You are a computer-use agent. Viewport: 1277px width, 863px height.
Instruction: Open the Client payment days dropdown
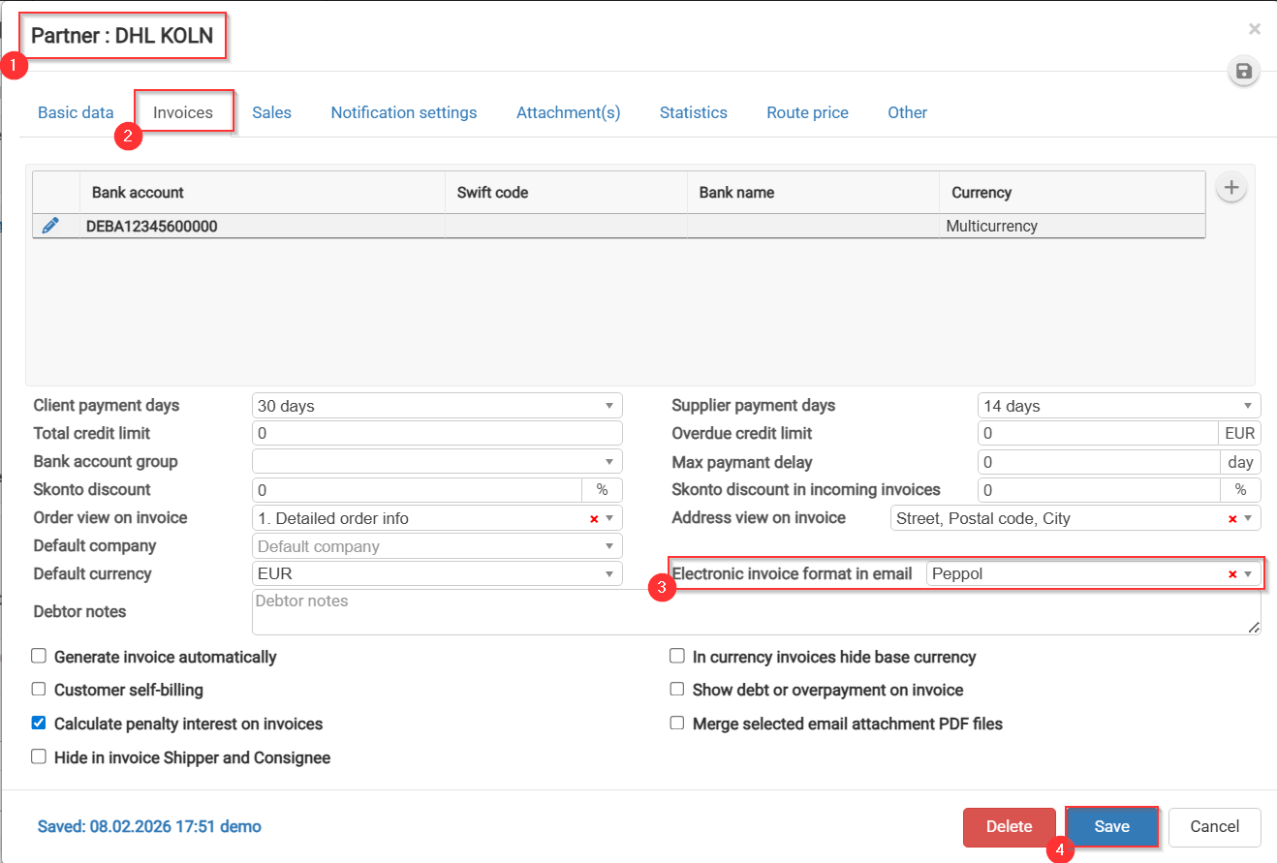click(x=436, y=406)
